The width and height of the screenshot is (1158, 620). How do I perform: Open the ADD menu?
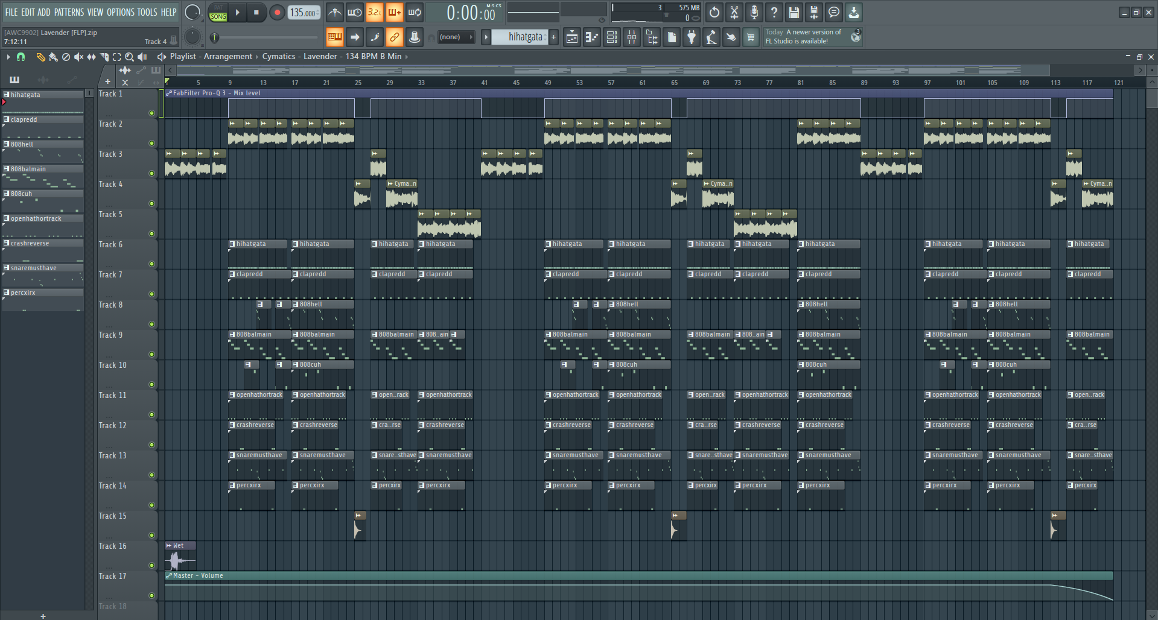pos(44,12)
